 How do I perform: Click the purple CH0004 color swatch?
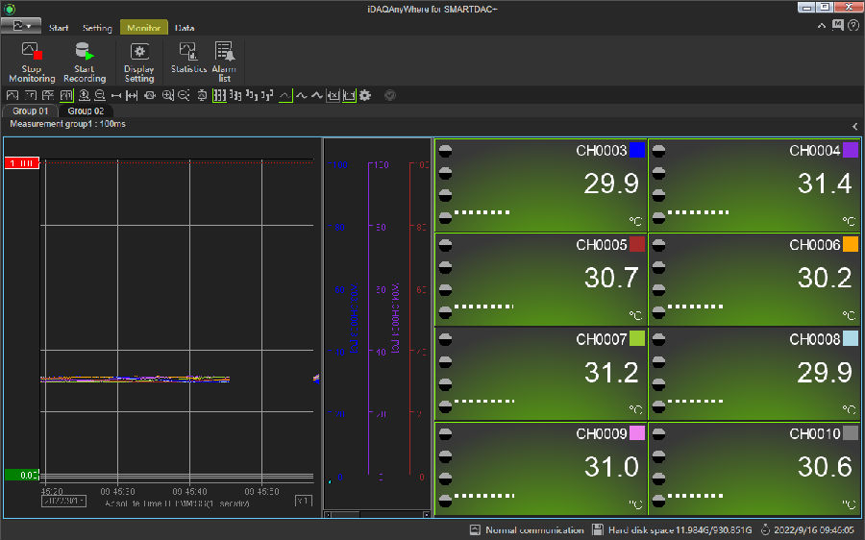click(x=851, y=150)
